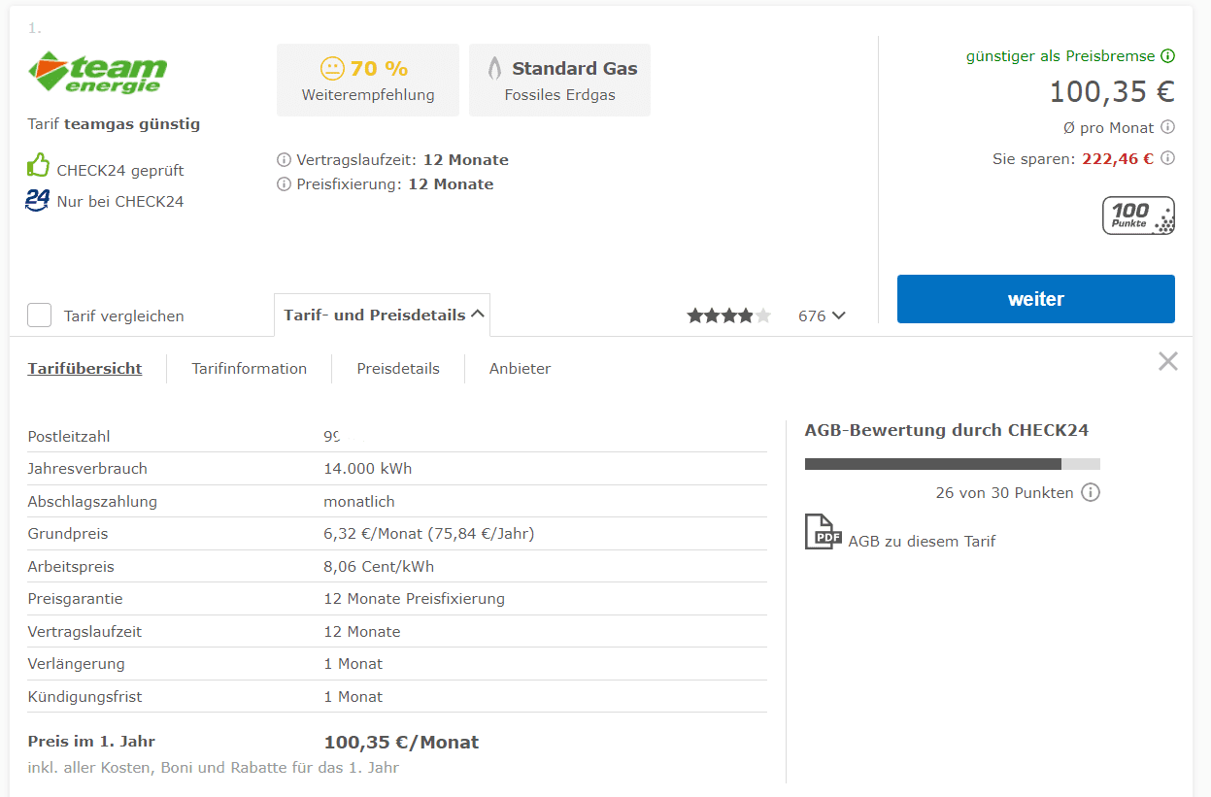Click the '8,06 Cent/kWh' Arbeitspreis value
The width and height of the screenshot is (1211, 797).
pyautogui.click(x=379, y=566)
